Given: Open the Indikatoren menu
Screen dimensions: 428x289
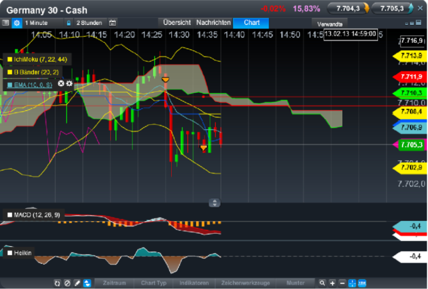Looking at the screenshot, I should (194, 283).
